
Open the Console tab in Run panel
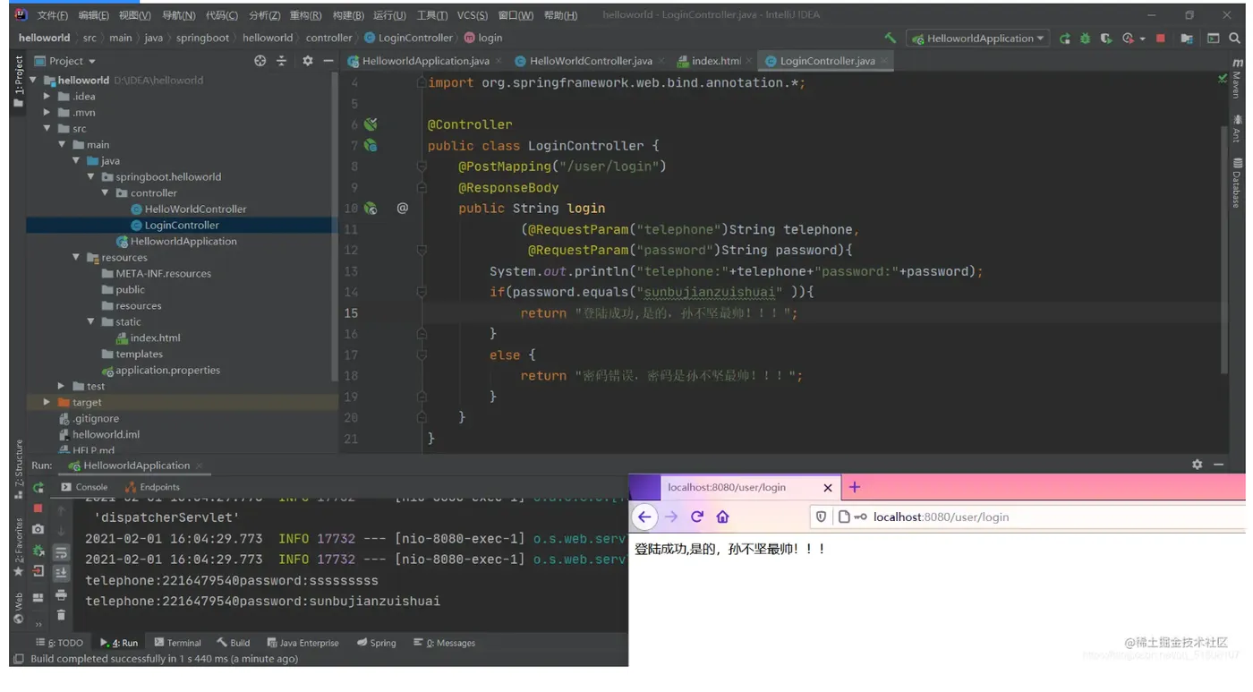(x=85, y=487)
